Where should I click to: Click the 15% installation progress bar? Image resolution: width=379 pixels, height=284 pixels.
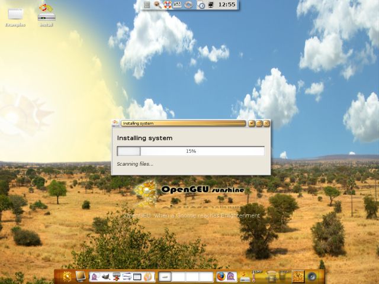click(x=191, y=151)
